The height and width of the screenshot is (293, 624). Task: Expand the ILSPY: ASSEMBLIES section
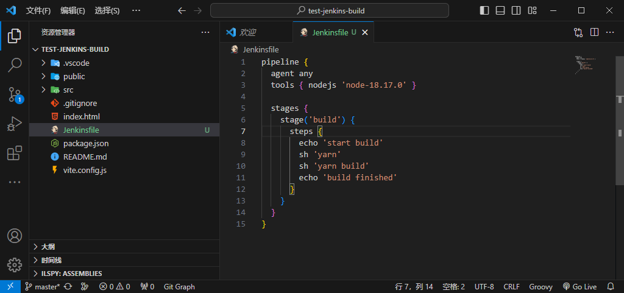point(124,274)
